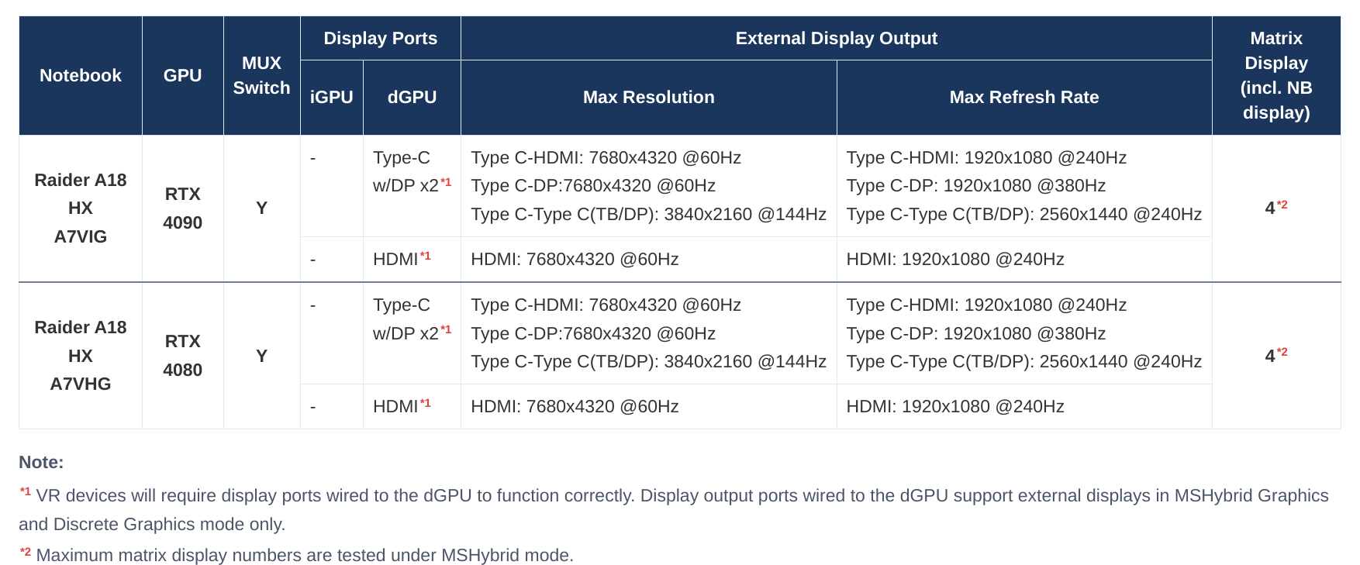Click "HDMI: 7680x4320 @60Hz" in the RTX 4090 row

pos(575,259)
